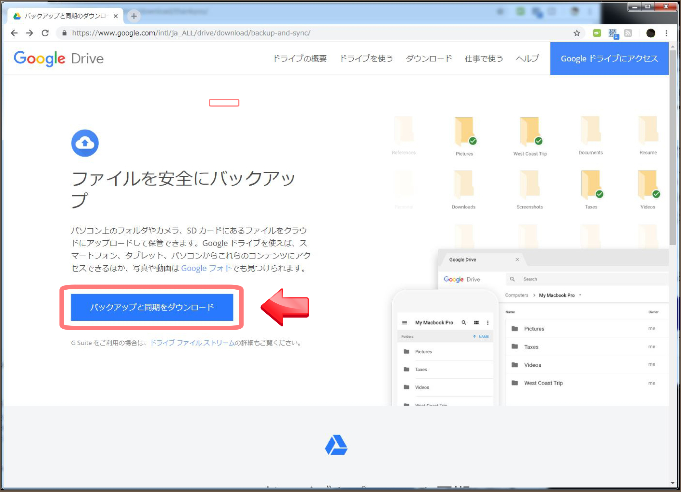
Task: Click Computers in the mockup breadcrumb
Action: point(517,295)
